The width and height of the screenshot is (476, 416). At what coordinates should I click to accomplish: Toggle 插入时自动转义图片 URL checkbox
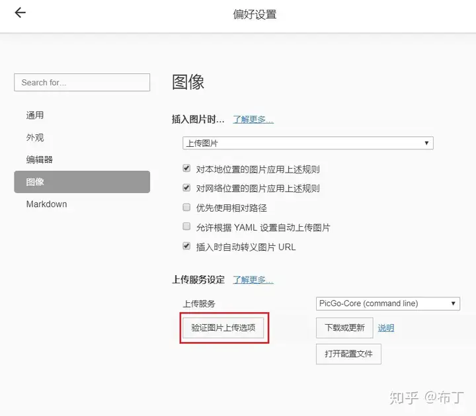point(186,246)
